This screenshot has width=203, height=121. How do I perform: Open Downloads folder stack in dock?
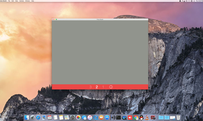(x=167, y=118)
